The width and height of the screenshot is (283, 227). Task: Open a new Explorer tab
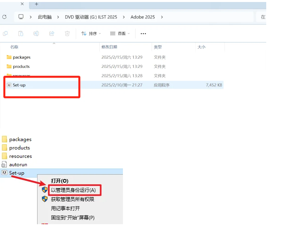(x=36, y=4)
